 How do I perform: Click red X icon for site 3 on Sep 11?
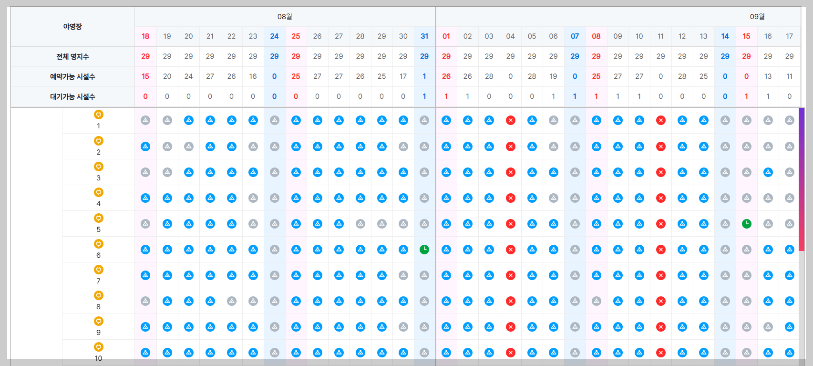click(x=661, y=172)
